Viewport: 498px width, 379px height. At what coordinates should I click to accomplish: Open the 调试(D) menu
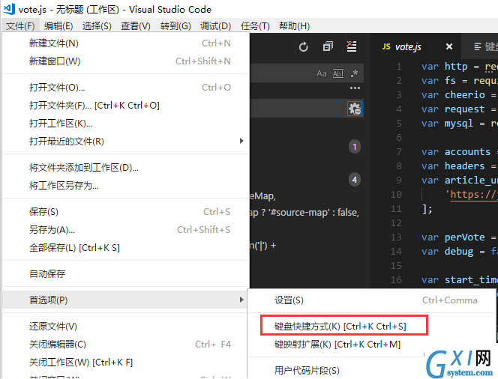[216, 26]
